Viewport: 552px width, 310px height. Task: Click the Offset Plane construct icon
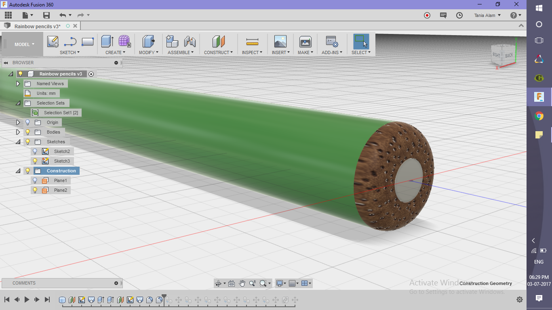click(218, 41)
